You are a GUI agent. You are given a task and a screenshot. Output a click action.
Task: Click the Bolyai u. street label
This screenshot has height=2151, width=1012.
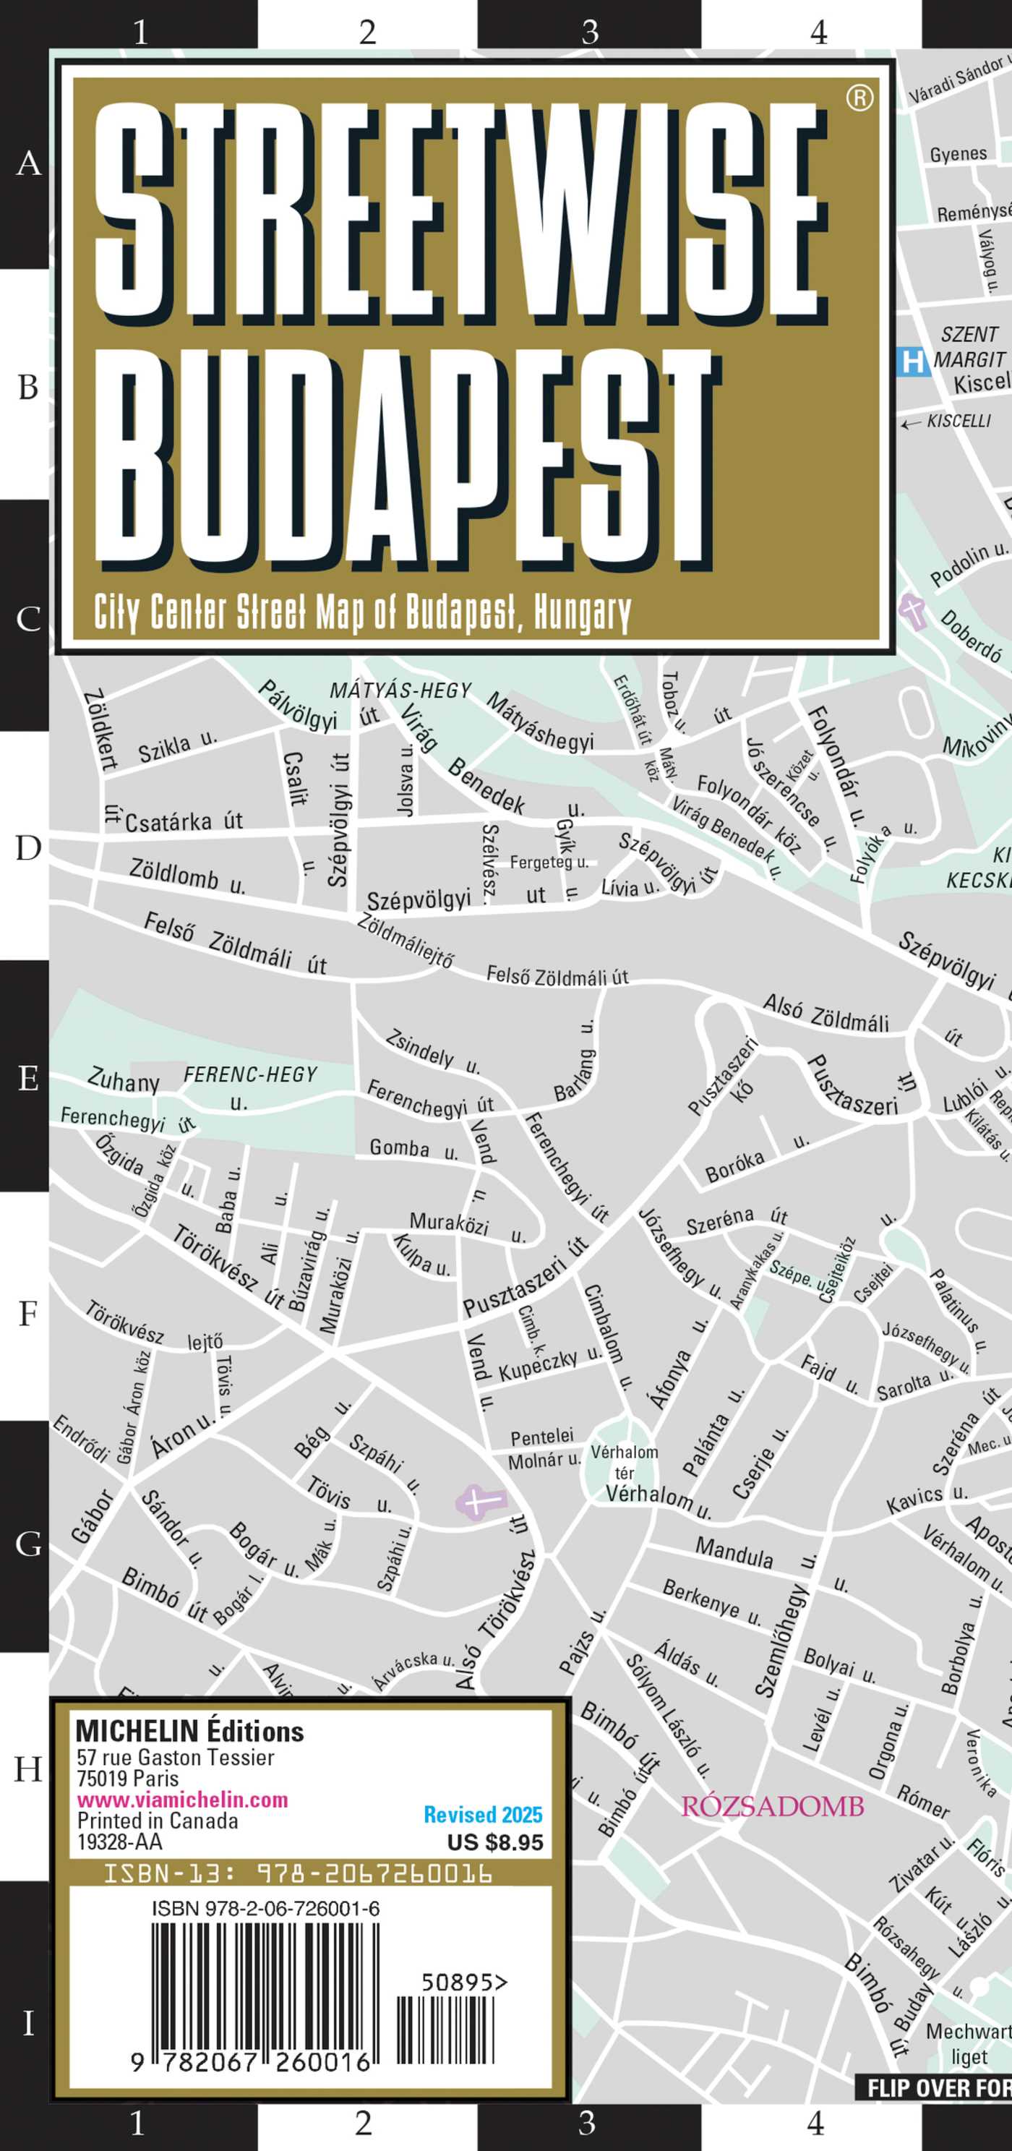pos(839,1664)
